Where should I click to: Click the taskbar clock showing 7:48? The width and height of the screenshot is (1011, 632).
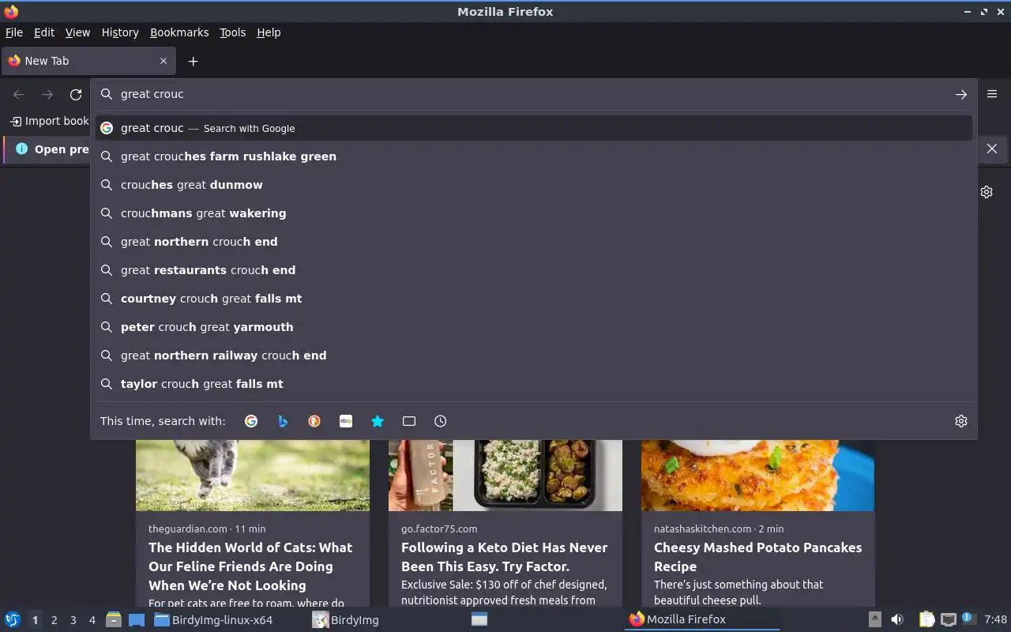click(x=996, y=619)
